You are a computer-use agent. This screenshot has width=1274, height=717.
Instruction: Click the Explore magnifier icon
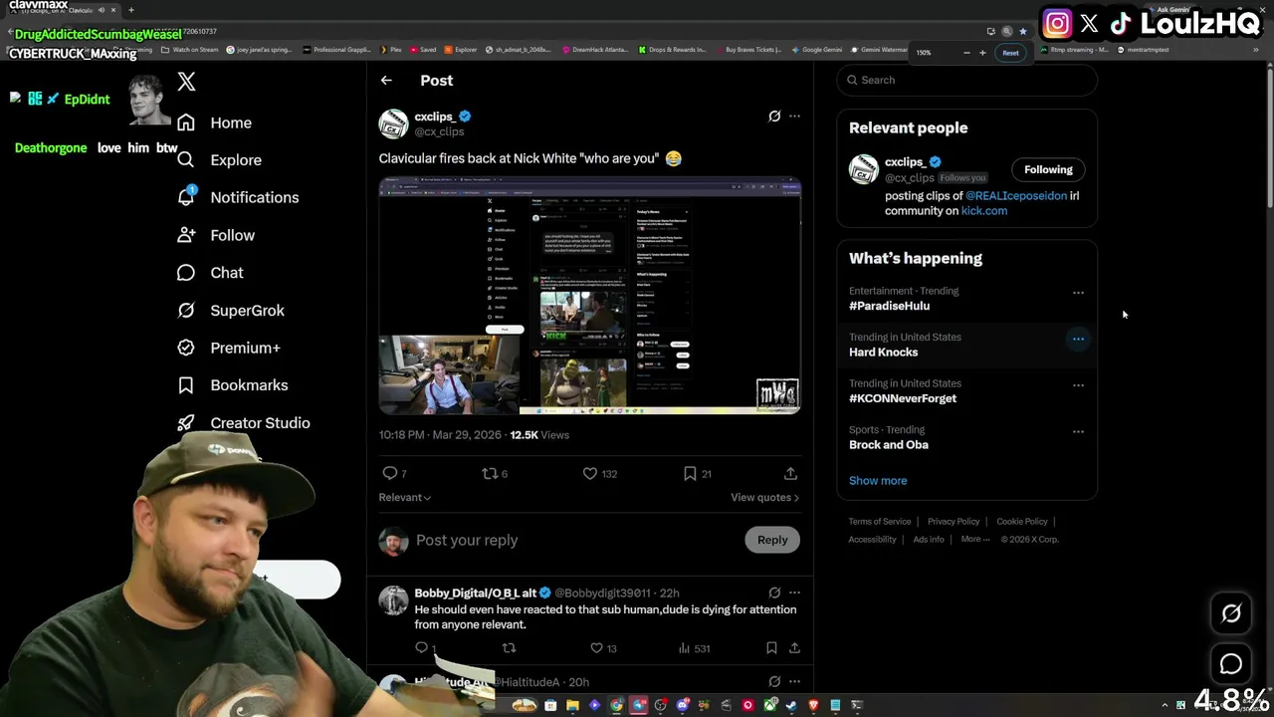(x=186, y=160)
